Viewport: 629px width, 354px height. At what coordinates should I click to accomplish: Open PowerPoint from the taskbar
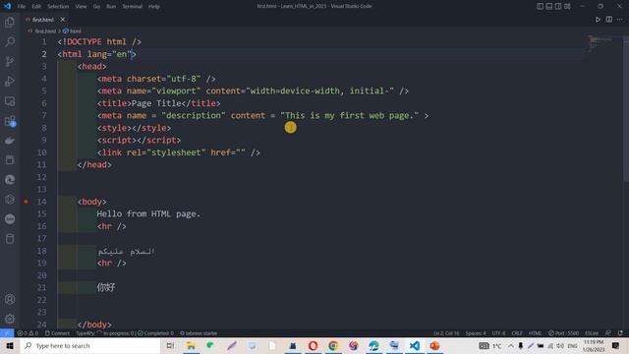click(x=434, y=345)
